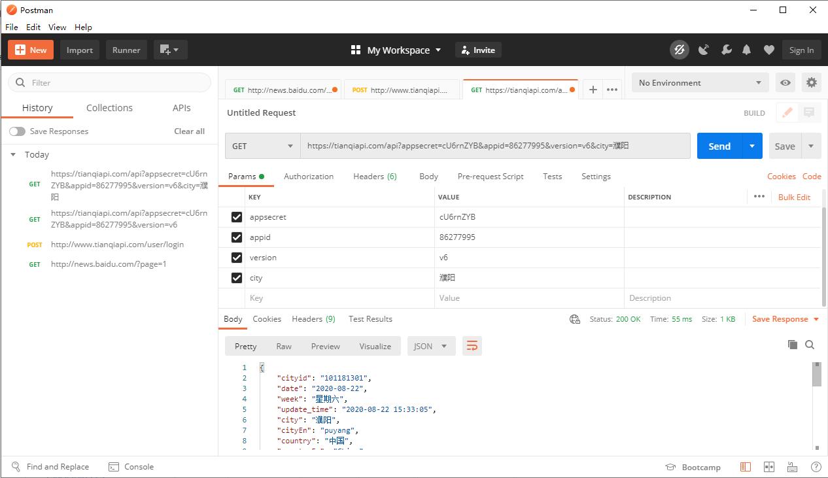Toggle the response line wrap icon
Image resolution: width=828 pixels, height=478 pixels.
pyautogui.click(x=472, y=346)
